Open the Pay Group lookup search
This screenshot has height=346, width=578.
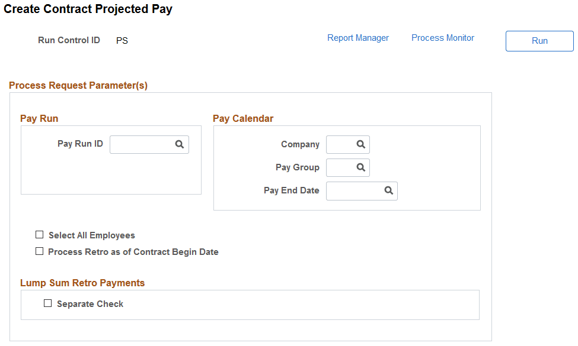pyautogui.click(x=360, y=167)
